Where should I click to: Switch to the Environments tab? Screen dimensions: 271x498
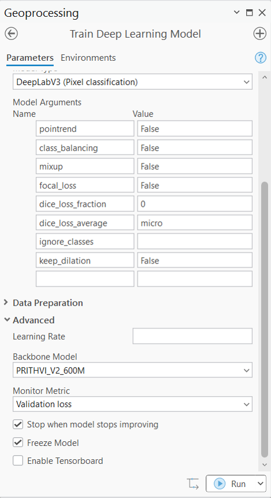click(x=88, y=58)
